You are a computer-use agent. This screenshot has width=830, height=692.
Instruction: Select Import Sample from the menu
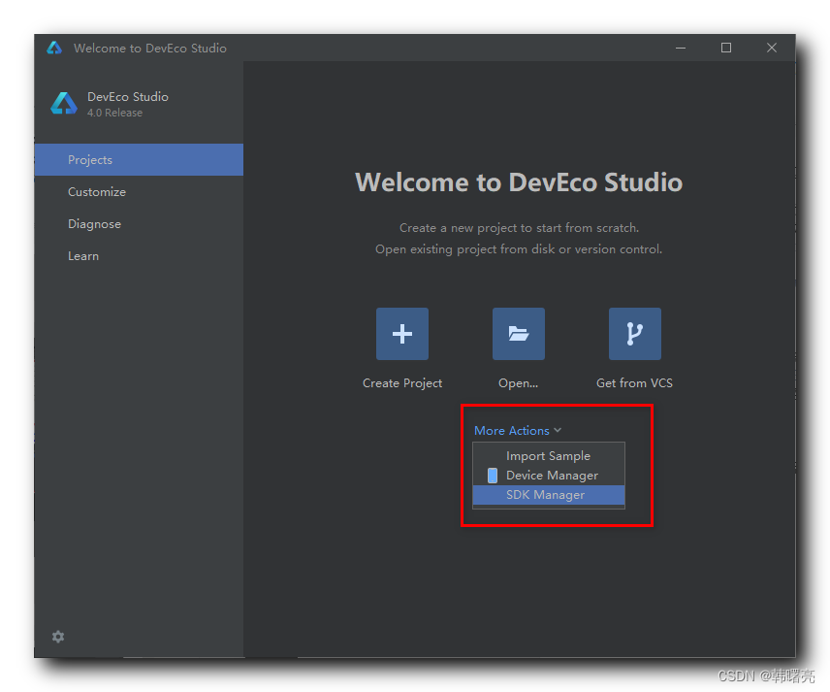[x=548, y=456]
